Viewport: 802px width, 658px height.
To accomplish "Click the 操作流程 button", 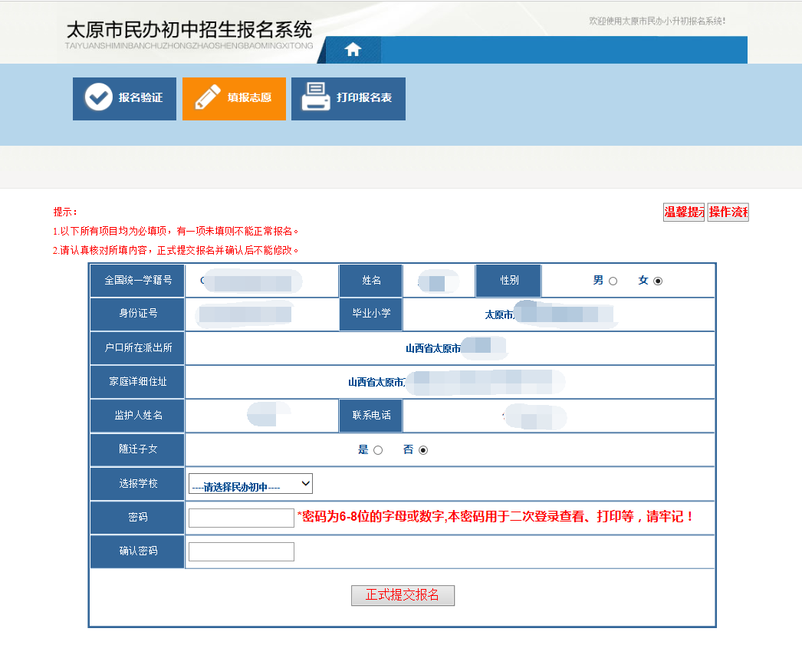I will (x=728, y=212).
